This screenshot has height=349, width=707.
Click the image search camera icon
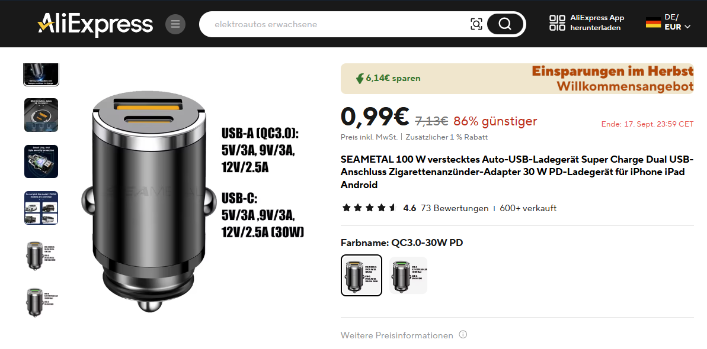(x=476, y=24)
